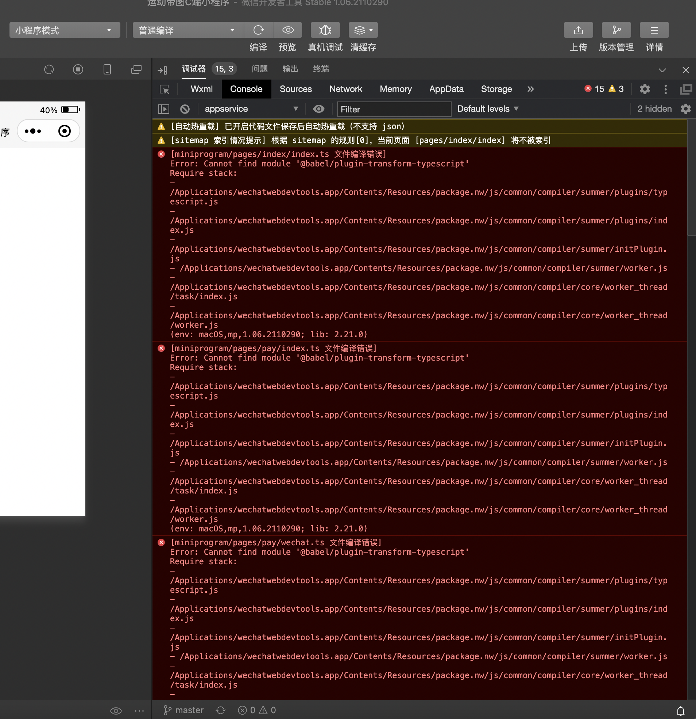Screen dimensions: 696x719
Task: Click the capsule close circle button
Action: click(65, 131)
